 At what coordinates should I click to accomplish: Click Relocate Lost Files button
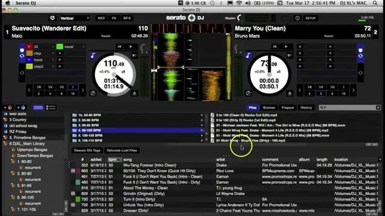[122, 151]
